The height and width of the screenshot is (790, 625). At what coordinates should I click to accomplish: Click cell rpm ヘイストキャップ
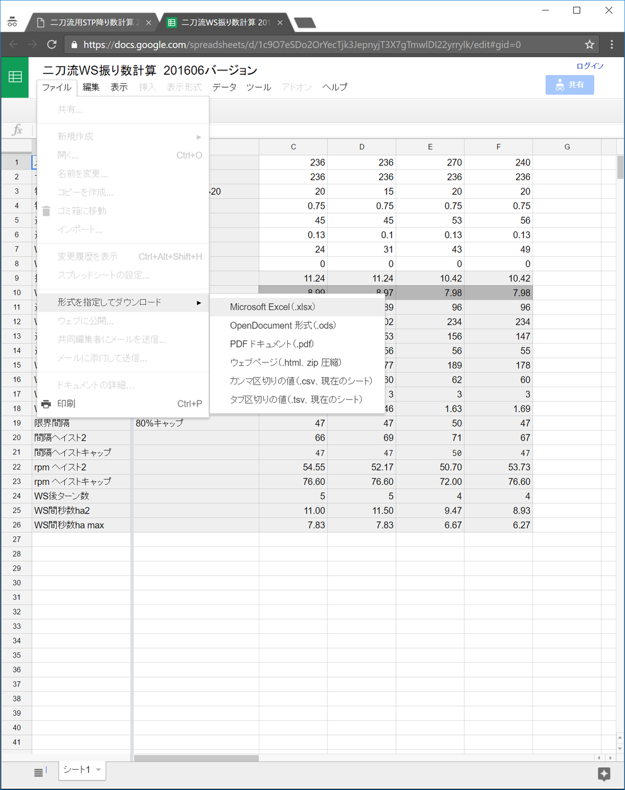pos(82,481)
